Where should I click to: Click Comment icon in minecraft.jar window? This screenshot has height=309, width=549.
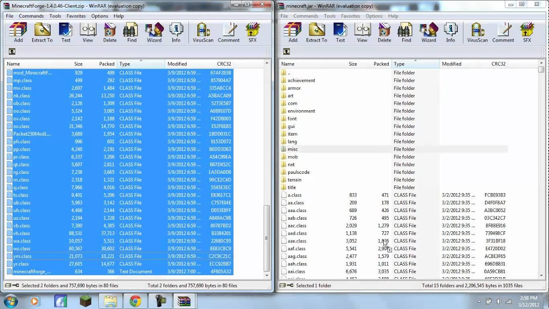[x=503, y=33]
